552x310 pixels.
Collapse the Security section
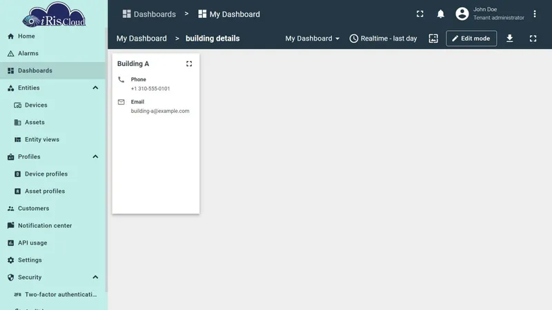[95, 278]
